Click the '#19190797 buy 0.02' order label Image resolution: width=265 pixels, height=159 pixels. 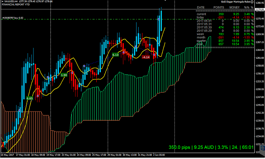(13, 18)
